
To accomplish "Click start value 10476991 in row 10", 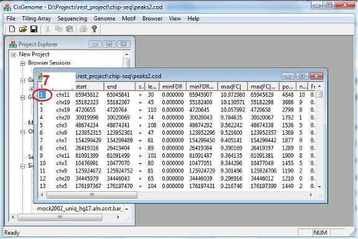I will click(x=87, y=163).
